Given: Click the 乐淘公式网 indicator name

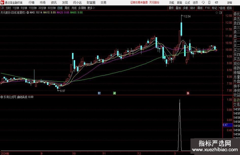Looking at the screenshot, I should click(x=10, y=97).
